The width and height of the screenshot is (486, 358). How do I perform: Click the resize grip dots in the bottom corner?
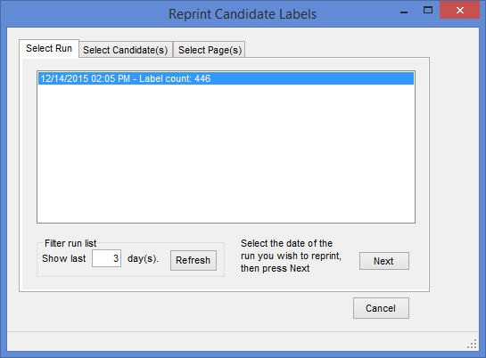473,344
